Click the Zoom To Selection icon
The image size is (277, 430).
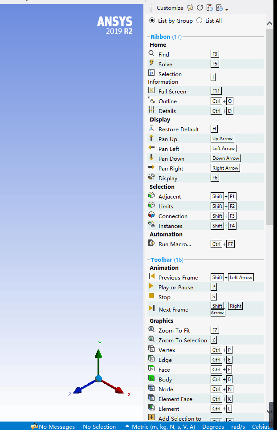[151, 339]
